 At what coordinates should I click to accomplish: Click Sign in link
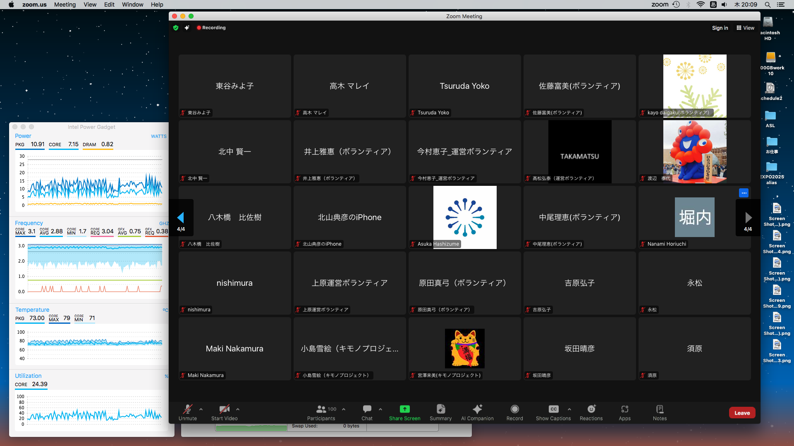[720, 28]
